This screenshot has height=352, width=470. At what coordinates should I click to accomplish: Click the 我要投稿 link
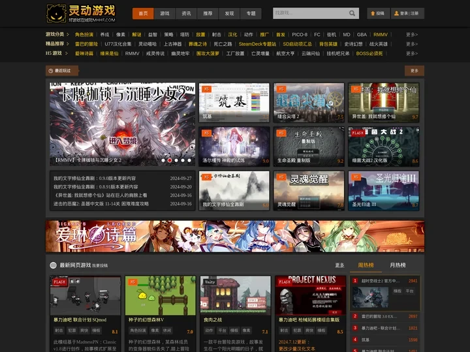coord(100,265)
